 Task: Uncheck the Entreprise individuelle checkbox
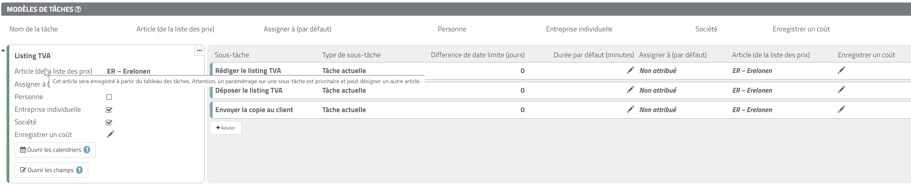tap(109, 110)
